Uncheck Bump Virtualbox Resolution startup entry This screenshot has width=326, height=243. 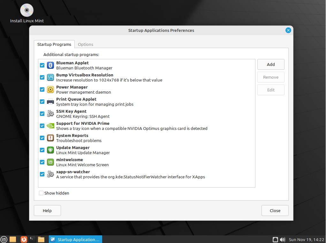(42, 77)
